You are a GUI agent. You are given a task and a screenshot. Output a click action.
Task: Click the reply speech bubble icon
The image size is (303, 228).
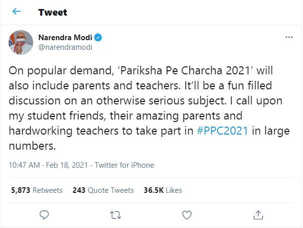pos(44,215)
